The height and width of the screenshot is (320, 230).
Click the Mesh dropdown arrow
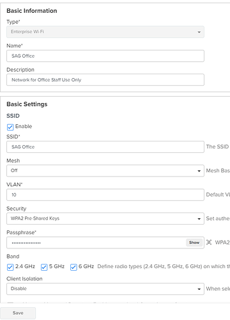coord(199,171)
